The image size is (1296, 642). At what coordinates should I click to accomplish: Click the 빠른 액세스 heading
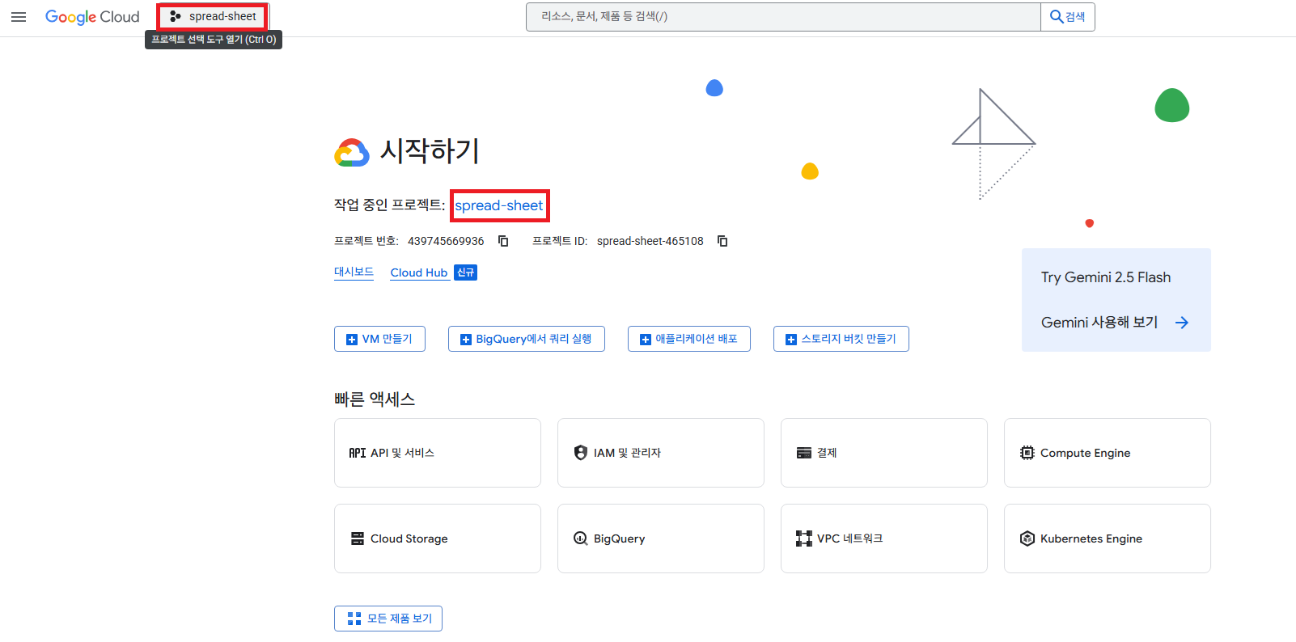375,399
